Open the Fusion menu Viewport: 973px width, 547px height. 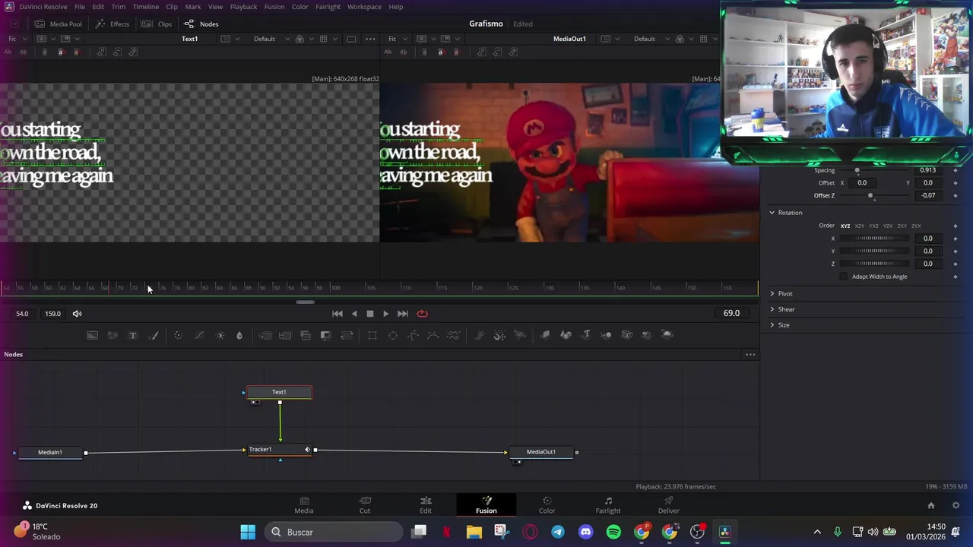click(x=274, y=7)
